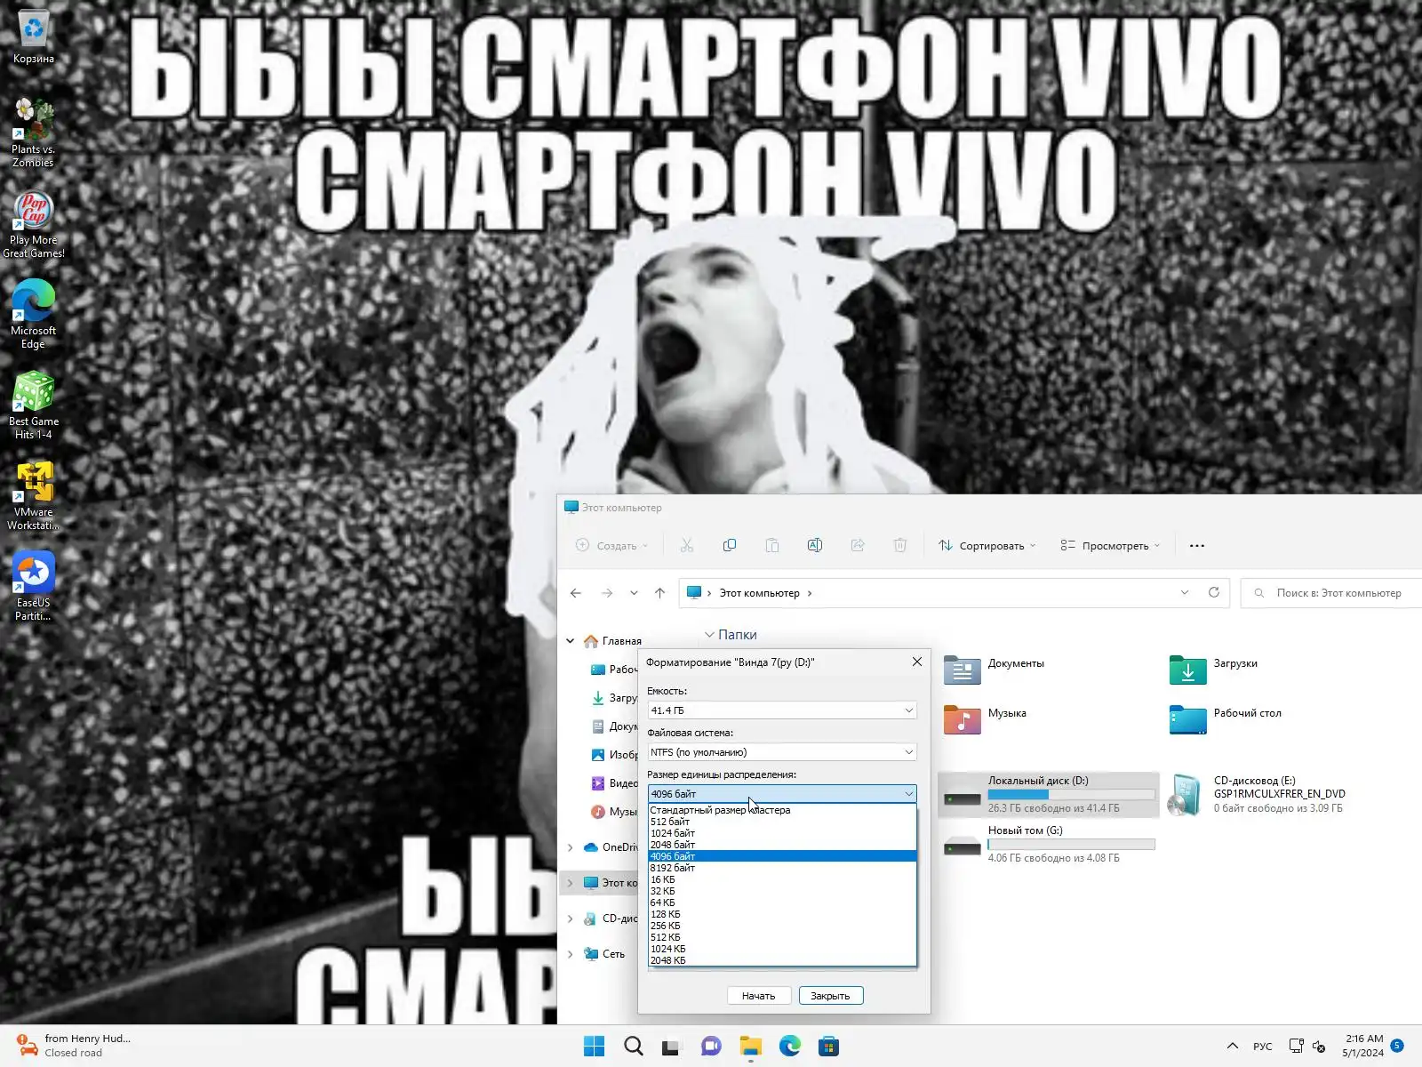Expand the OneDrive tree node
Viewport: 1422px width, 1067px height.
(x=571, y=847)
